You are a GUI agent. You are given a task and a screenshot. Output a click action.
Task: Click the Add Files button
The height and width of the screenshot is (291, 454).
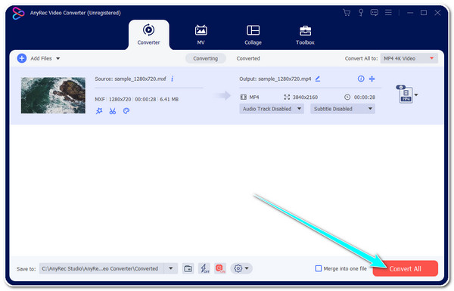(x=39, y=58)
